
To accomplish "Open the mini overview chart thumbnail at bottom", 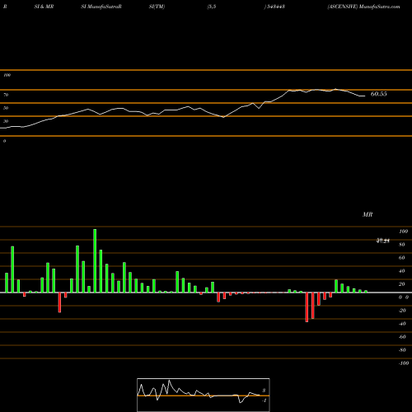I will [x=204, y=395].
